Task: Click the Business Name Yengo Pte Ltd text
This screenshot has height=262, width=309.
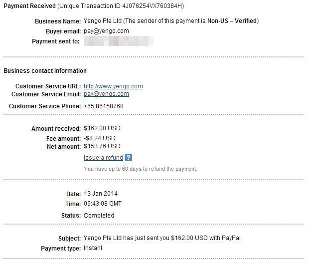Action: [103, 21]
